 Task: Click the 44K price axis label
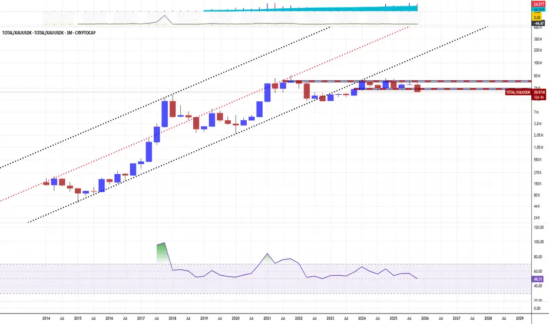coord(537,207)
